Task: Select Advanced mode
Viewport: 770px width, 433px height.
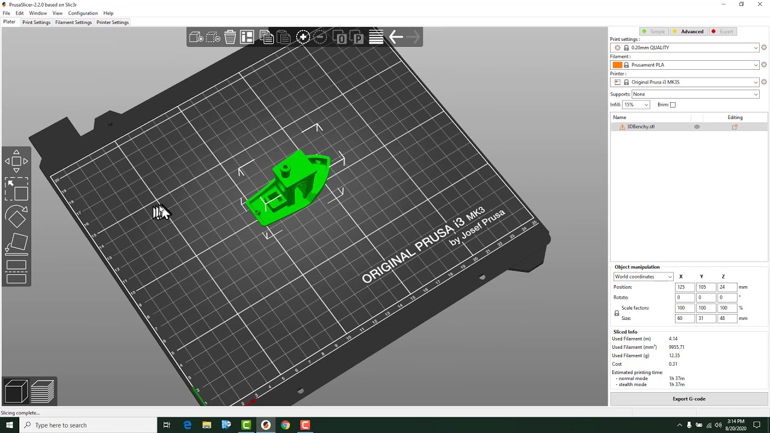Action: click(688, 31)
